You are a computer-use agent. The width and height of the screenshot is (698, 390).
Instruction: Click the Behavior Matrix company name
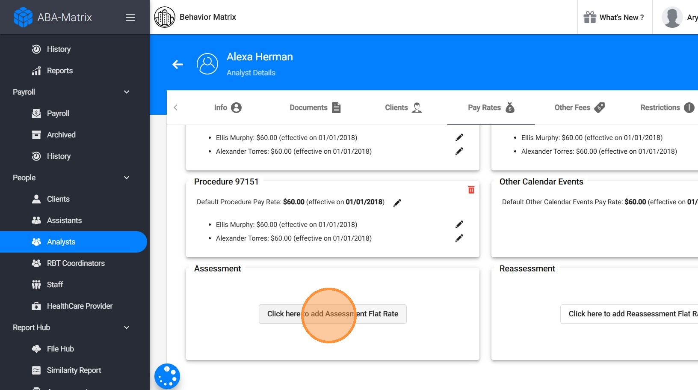click(208, 17)
